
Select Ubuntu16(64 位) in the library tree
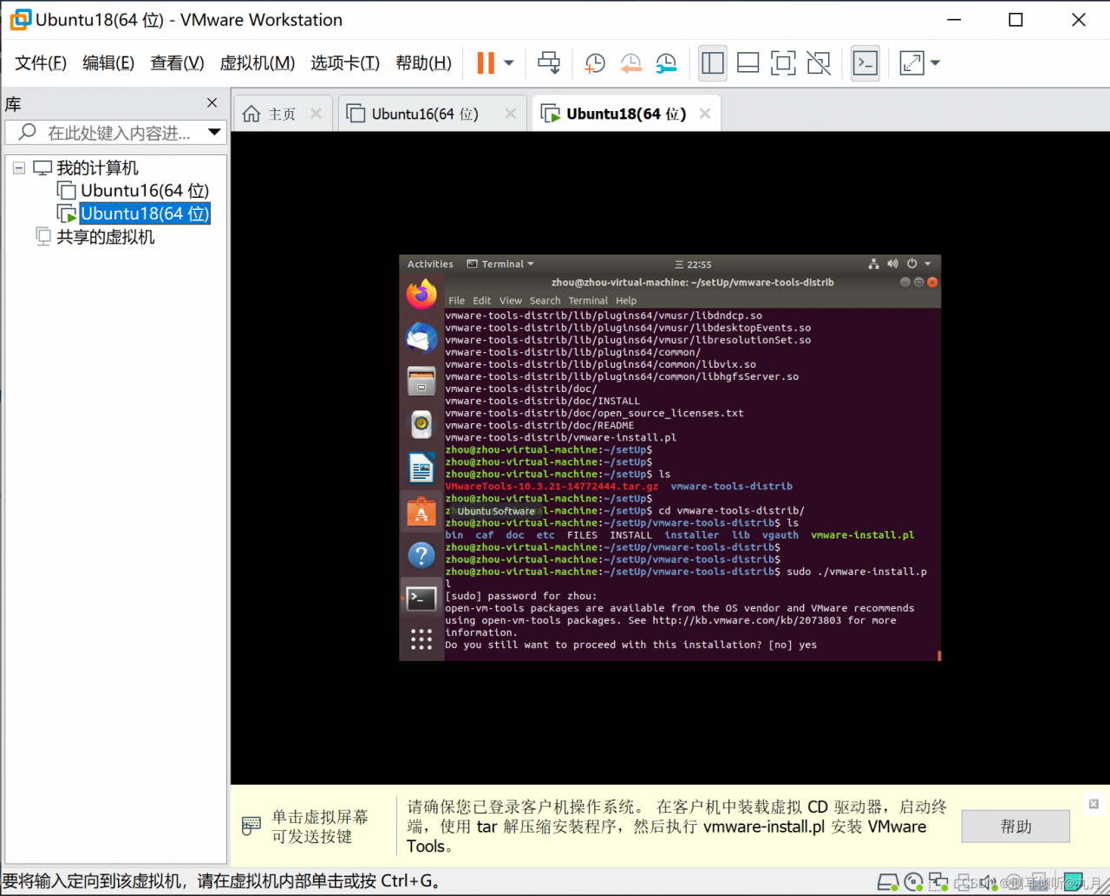145,190
